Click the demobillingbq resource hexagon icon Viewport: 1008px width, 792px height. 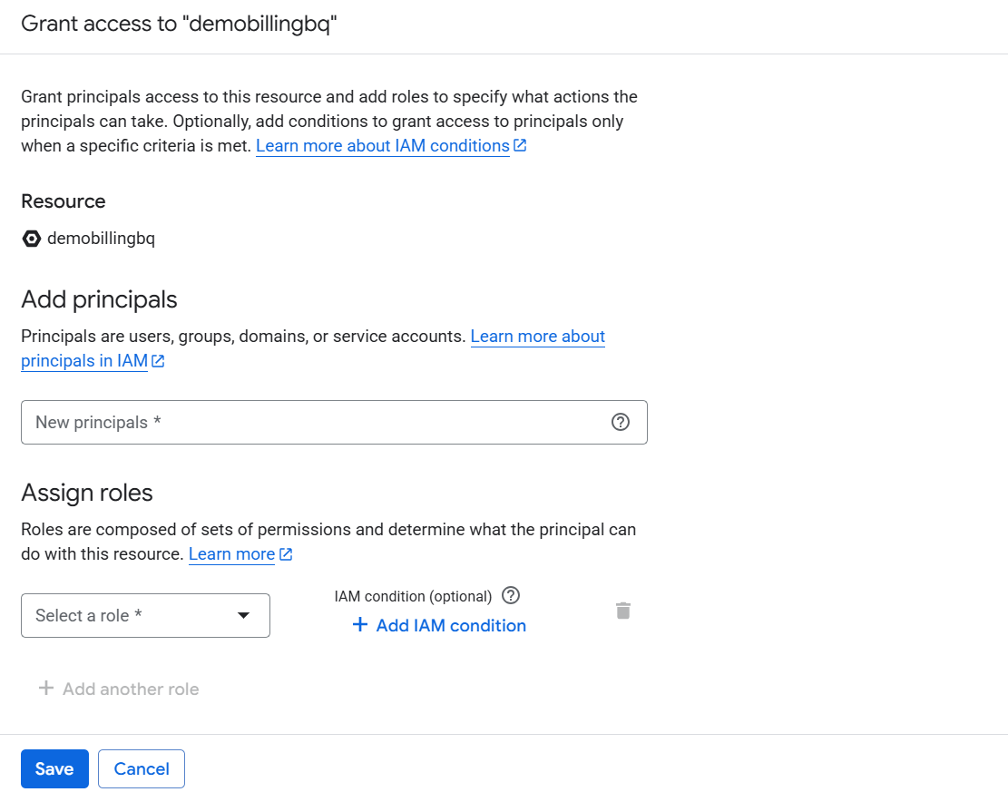coord(32,239)
